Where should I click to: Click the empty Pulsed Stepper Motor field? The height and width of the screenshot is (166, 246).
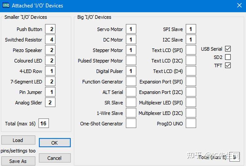[x=131, y=60]
